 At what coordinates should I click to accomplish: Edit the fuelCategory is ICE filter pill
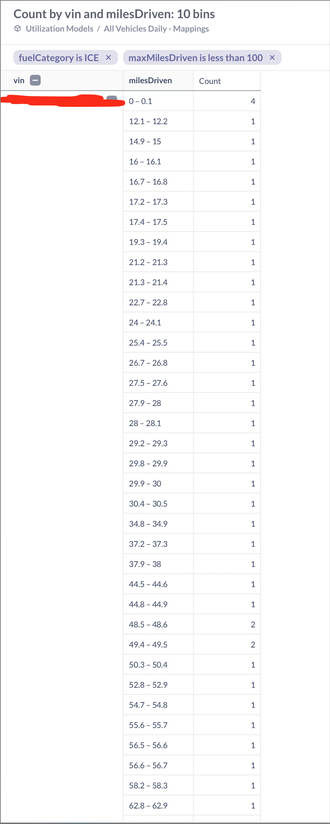(x=59, y=58)
